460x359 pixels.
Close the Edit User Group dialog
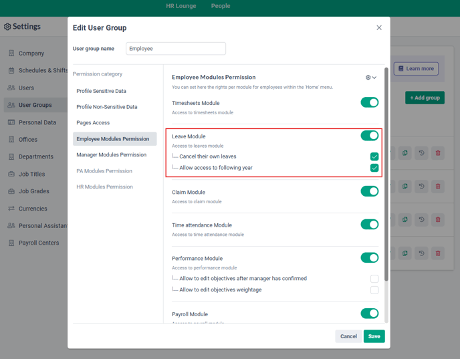tap(379, 27)
